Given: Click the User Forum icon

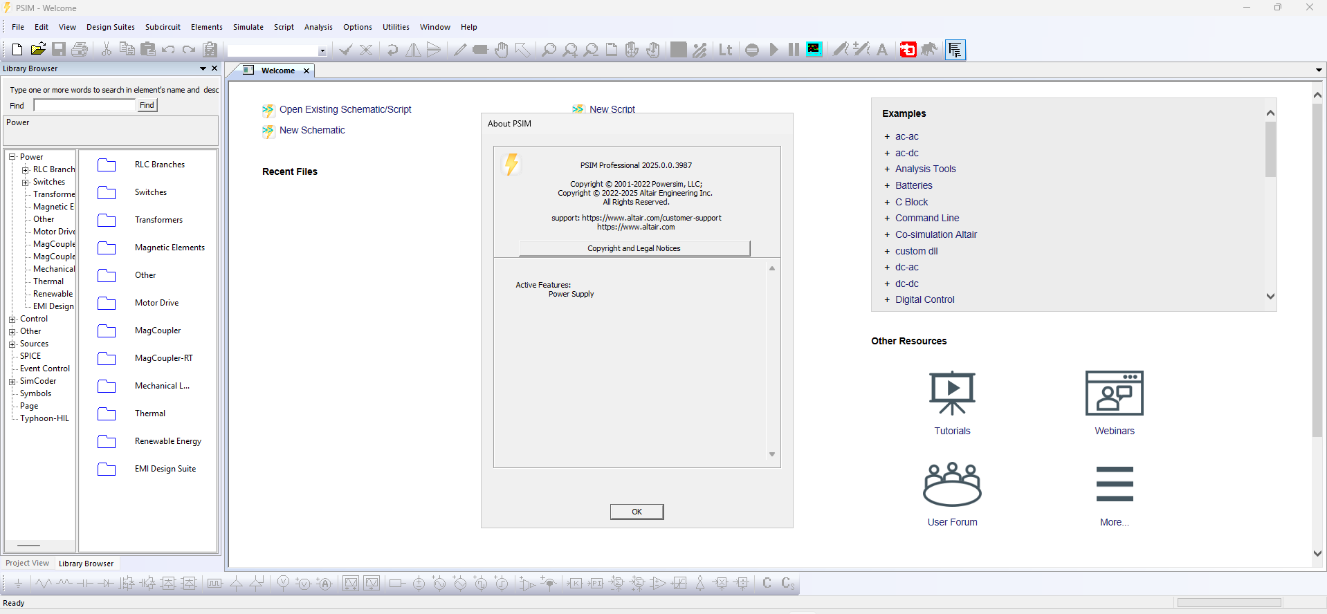Looking at the screenshot, I should pyautogui.click(x=952, y=484).
